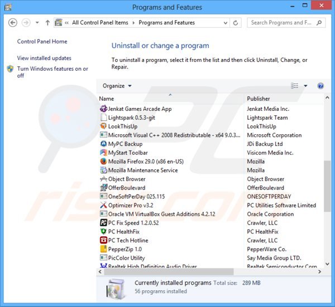This screenshot has width=335, height=307.
Task: Select the Optimizer Pro v3.2 name
Action: (x=131, y=205)
